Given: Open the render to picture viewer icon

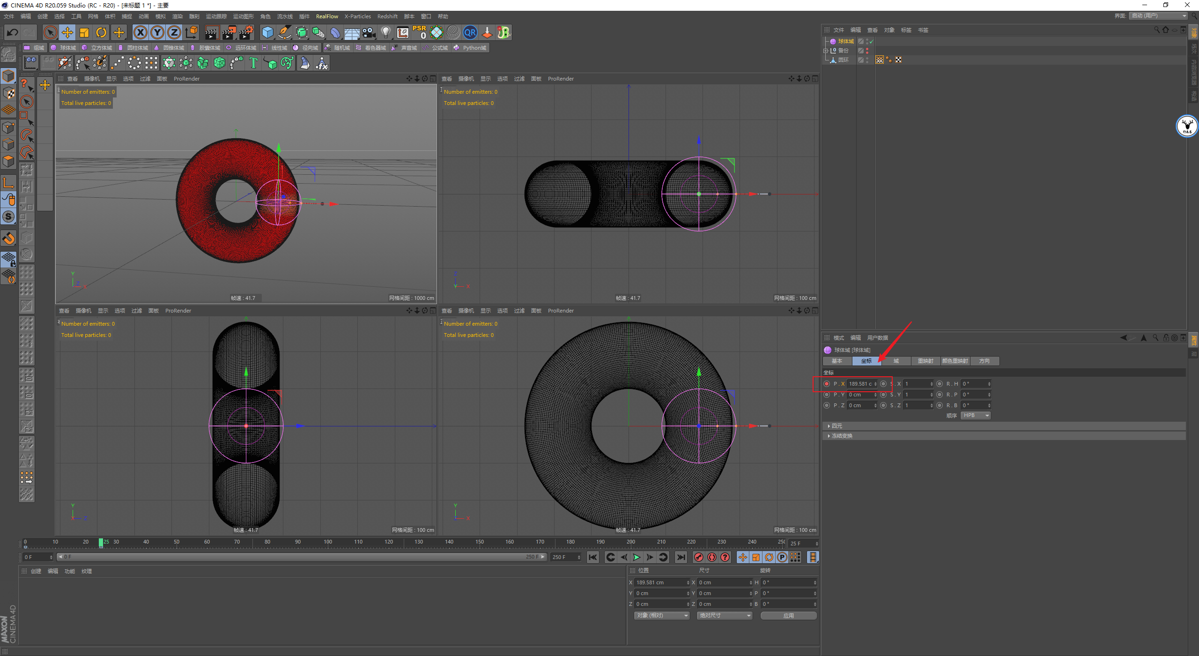Looking at the screenshot, I should (x=229, y=32).
